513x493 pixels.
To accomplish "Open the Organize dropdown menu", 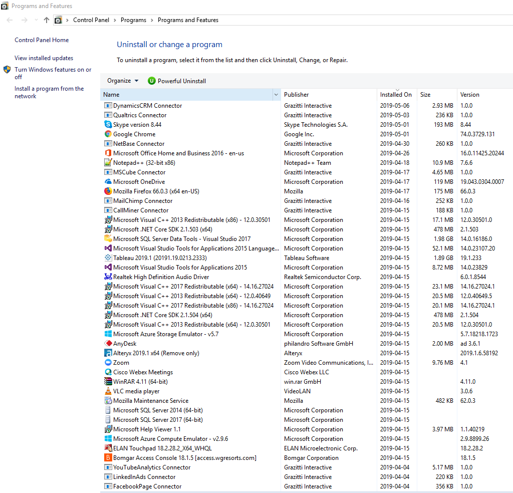I will (x=123, y=81).
